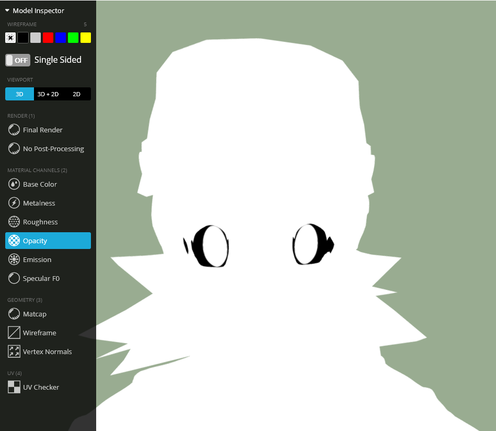Select the Emission channel label
The width and height of the screenshot is (496, 431).
37,259
